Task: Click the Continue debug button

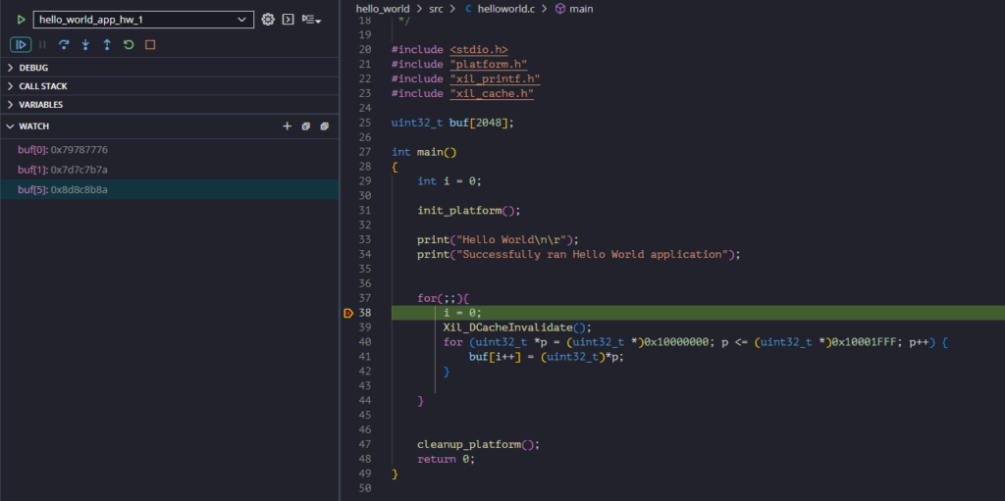Action: [x=21, y=44]
